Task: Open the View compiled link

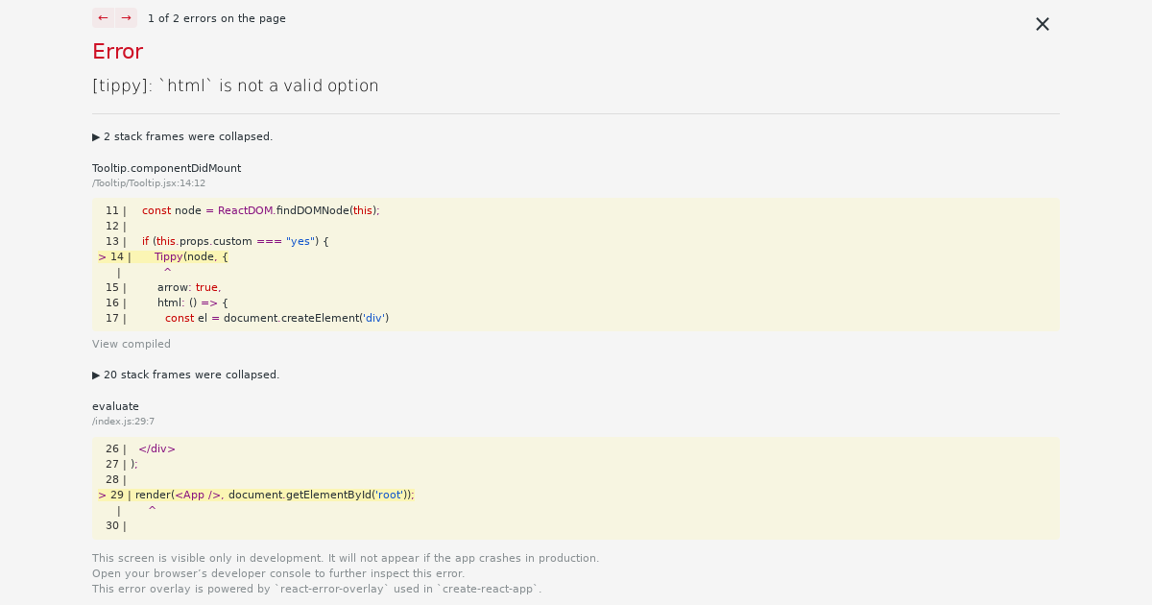Action: [132, 344]
